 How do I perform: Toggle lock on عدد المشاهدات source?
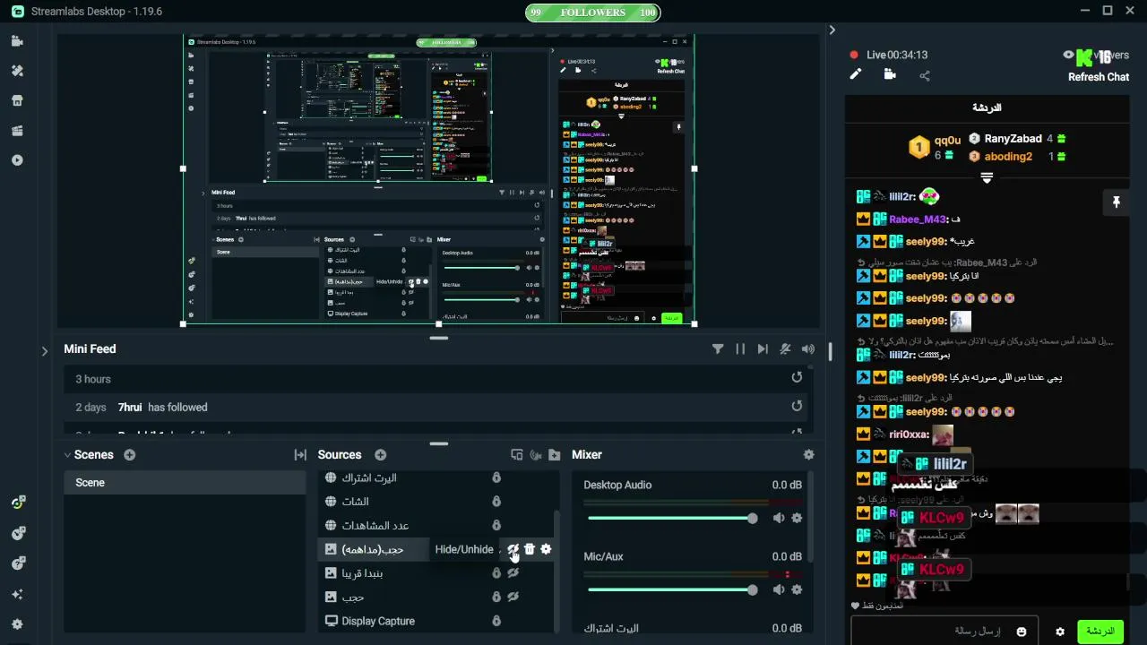(496, 525)
